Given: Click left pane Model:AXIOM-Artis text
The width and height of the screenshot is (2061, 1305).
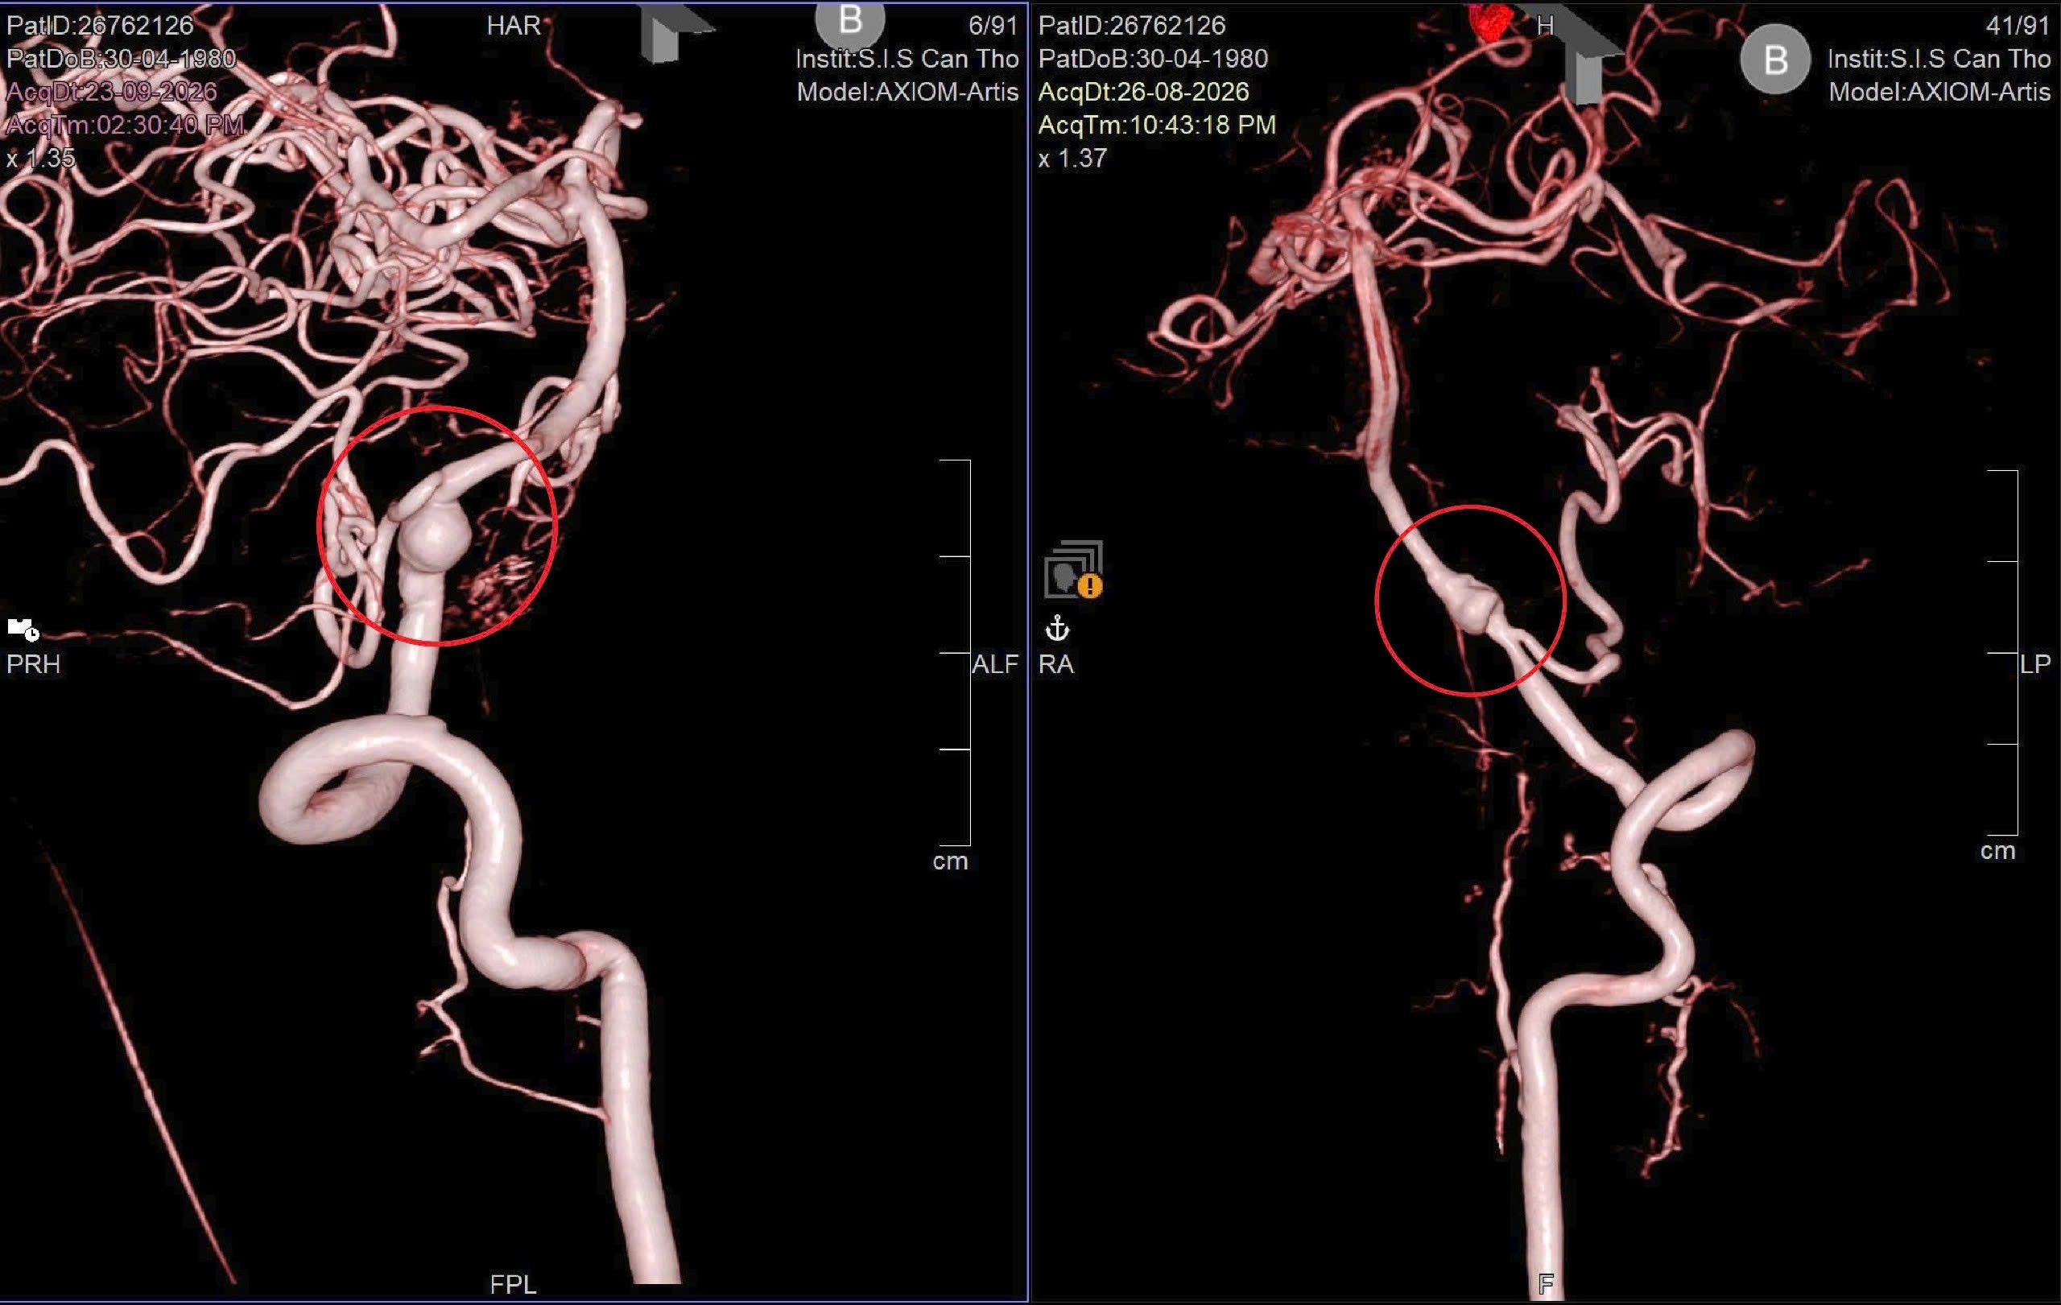Looking at the screenshot, I should click(x=907, y=92).
